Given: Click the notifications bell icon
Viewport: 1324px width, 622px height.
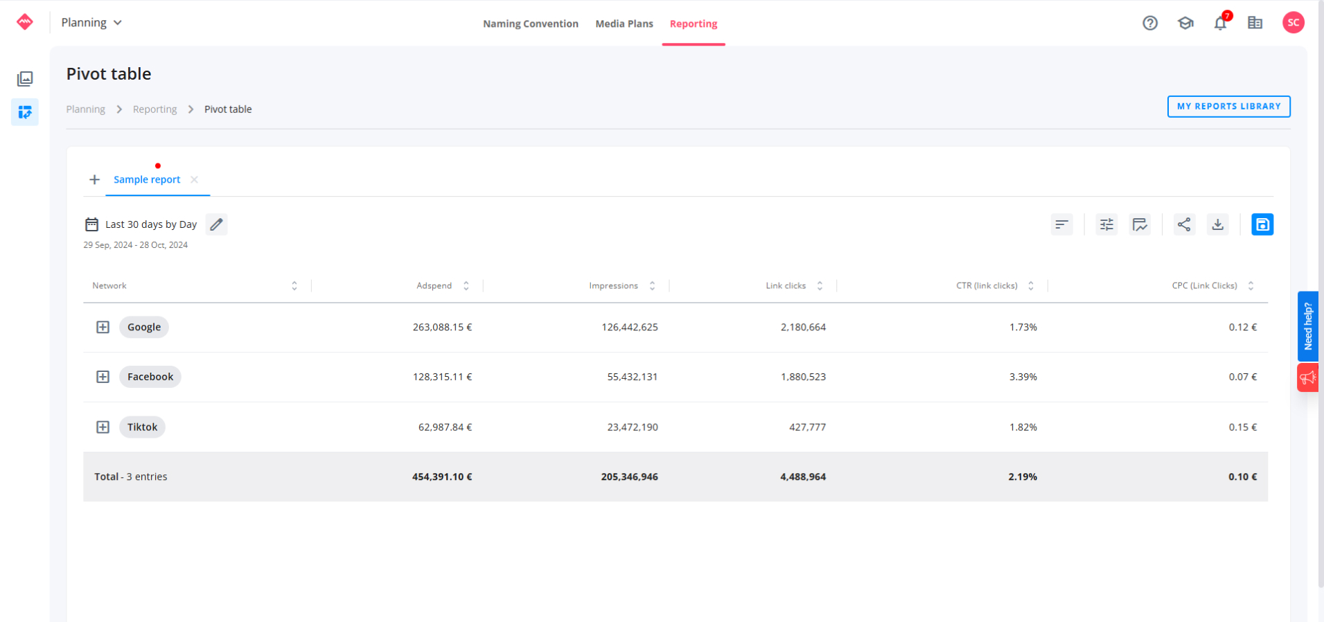Looking at the screenshot, I should pos(1220,24).
